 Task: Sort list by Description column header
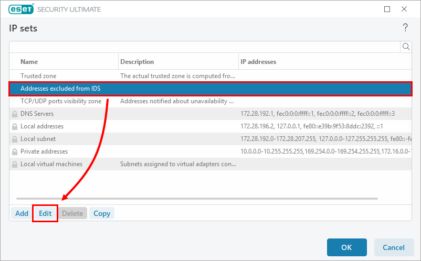click(137, 62)
